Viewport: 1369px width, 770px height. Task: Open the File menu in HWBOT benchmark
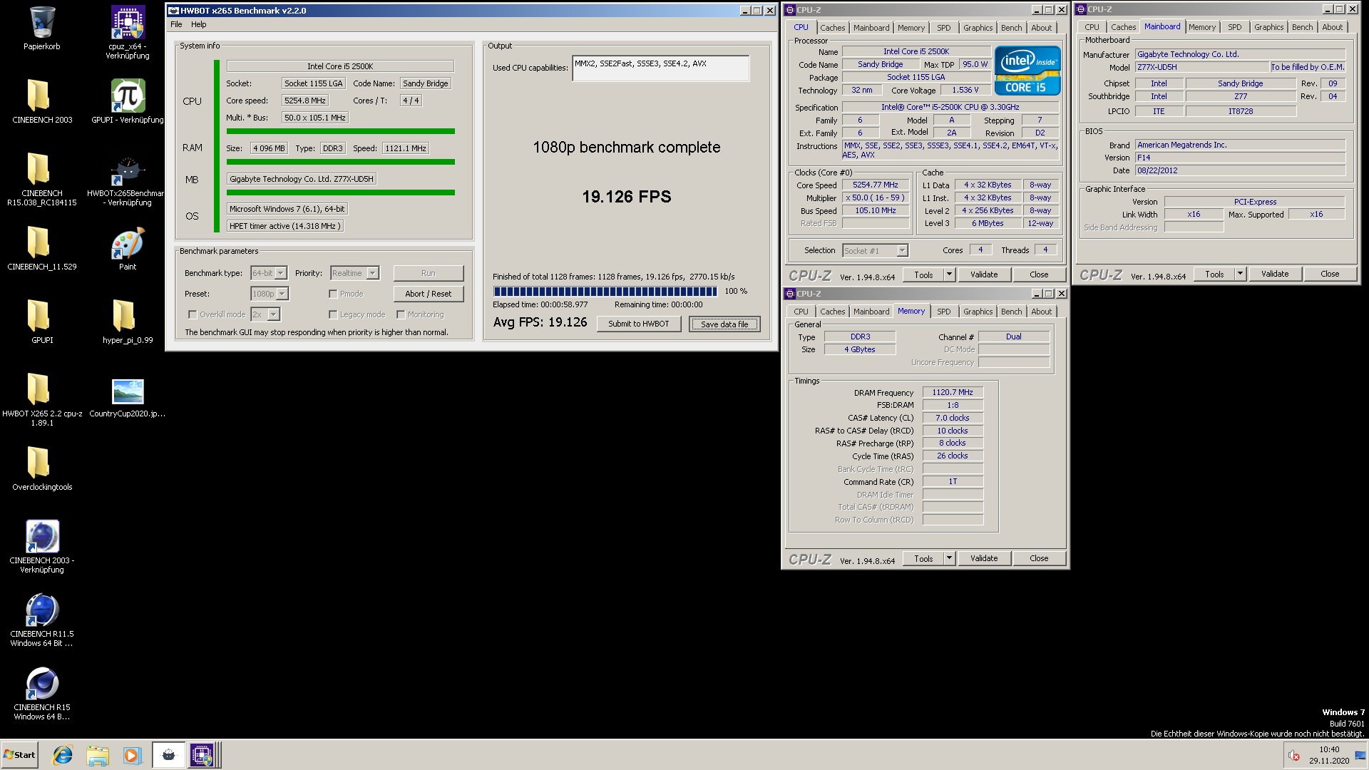pyautogui.click(x=176, y=24)
